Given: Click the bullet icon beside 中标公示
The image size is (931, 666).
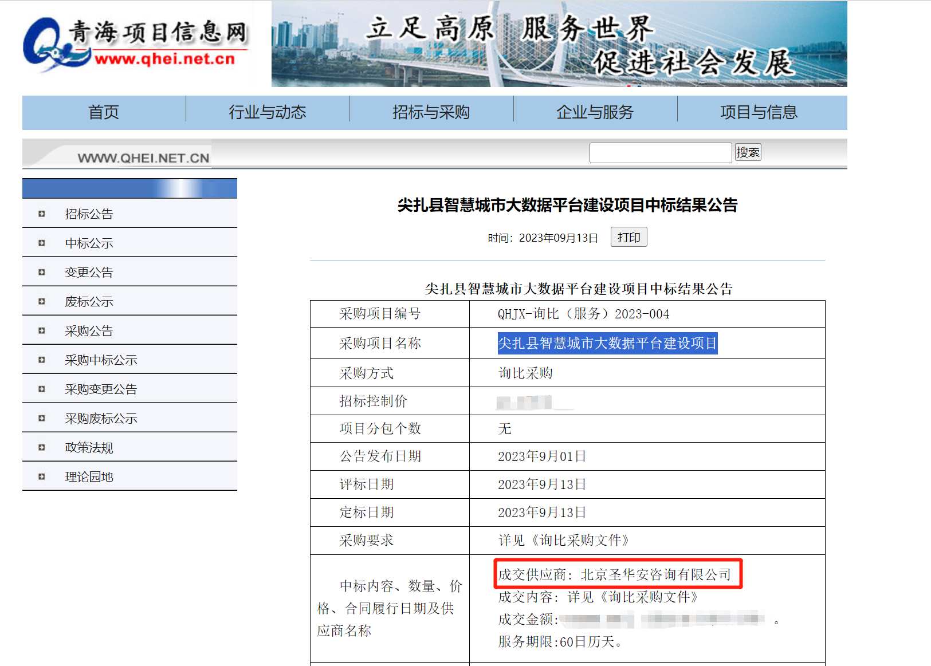Looking at the screenshot, I should [41, 243].
